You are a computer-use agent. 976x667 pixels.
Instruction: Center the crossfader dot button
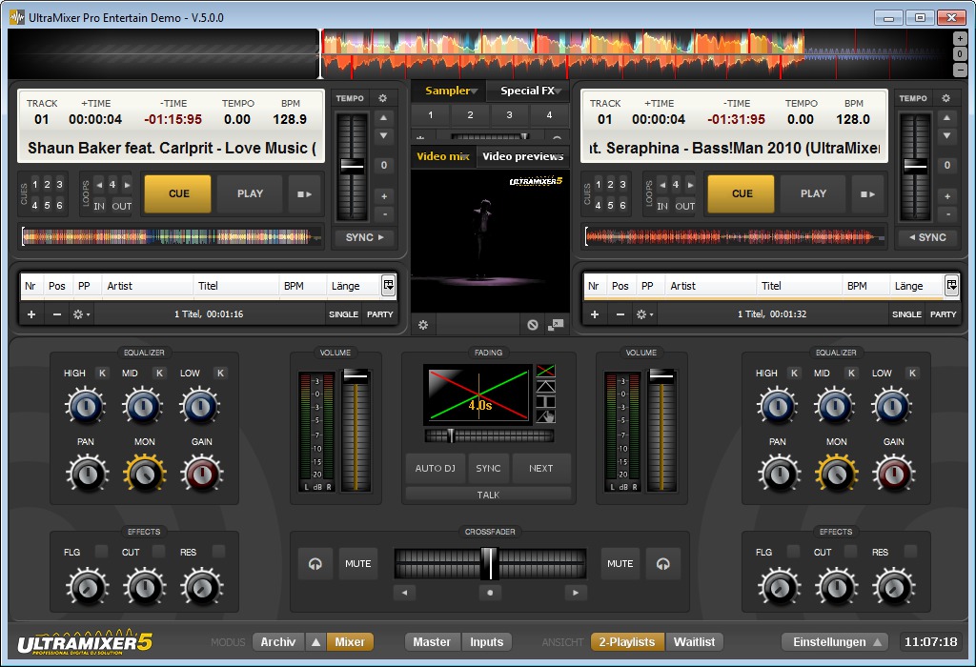coord(490,593)
